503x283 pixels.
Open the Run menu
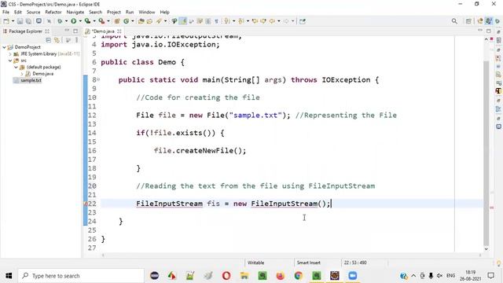click(x=130, y=12)
